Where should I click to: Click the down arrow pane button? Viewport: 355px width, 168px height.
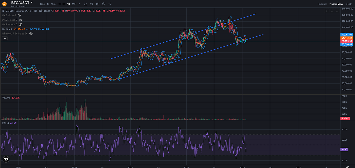coord(327,11)
